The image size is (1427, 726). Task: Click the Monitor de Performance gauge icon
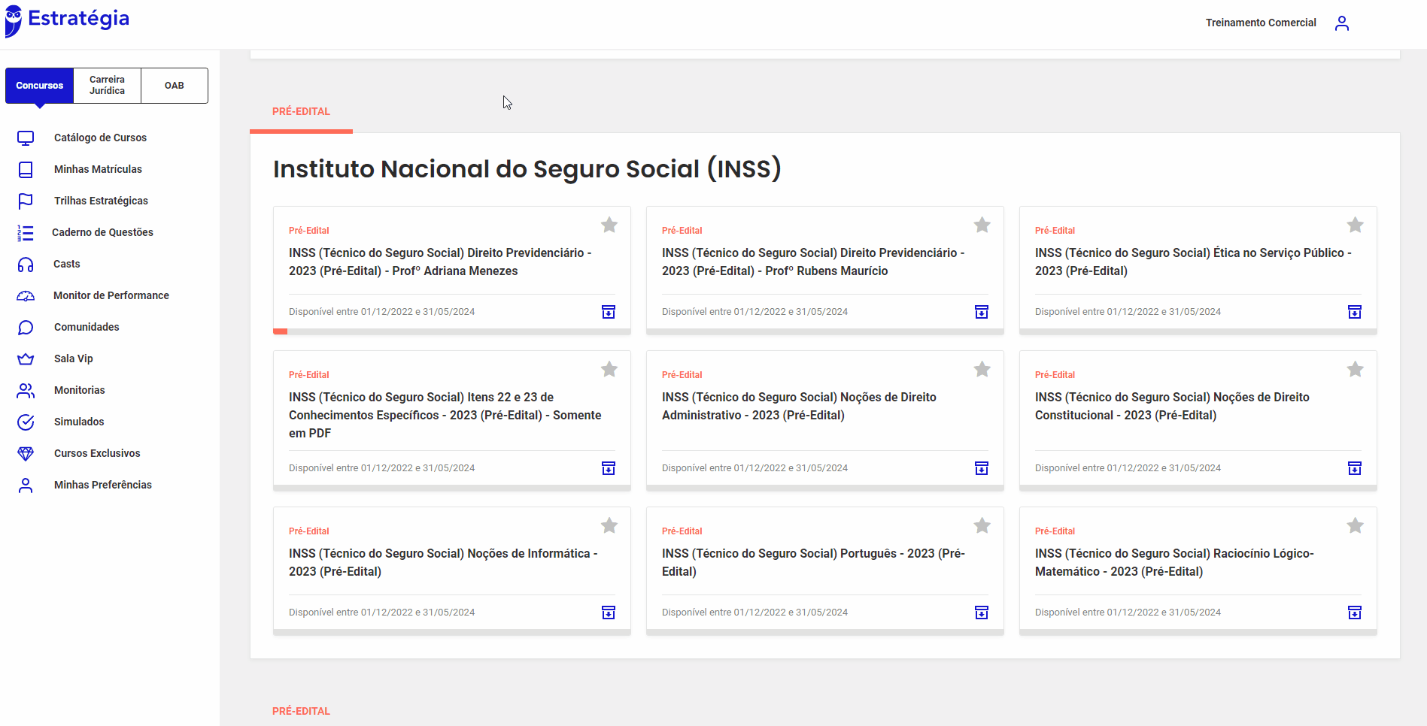tap(26, 295)
